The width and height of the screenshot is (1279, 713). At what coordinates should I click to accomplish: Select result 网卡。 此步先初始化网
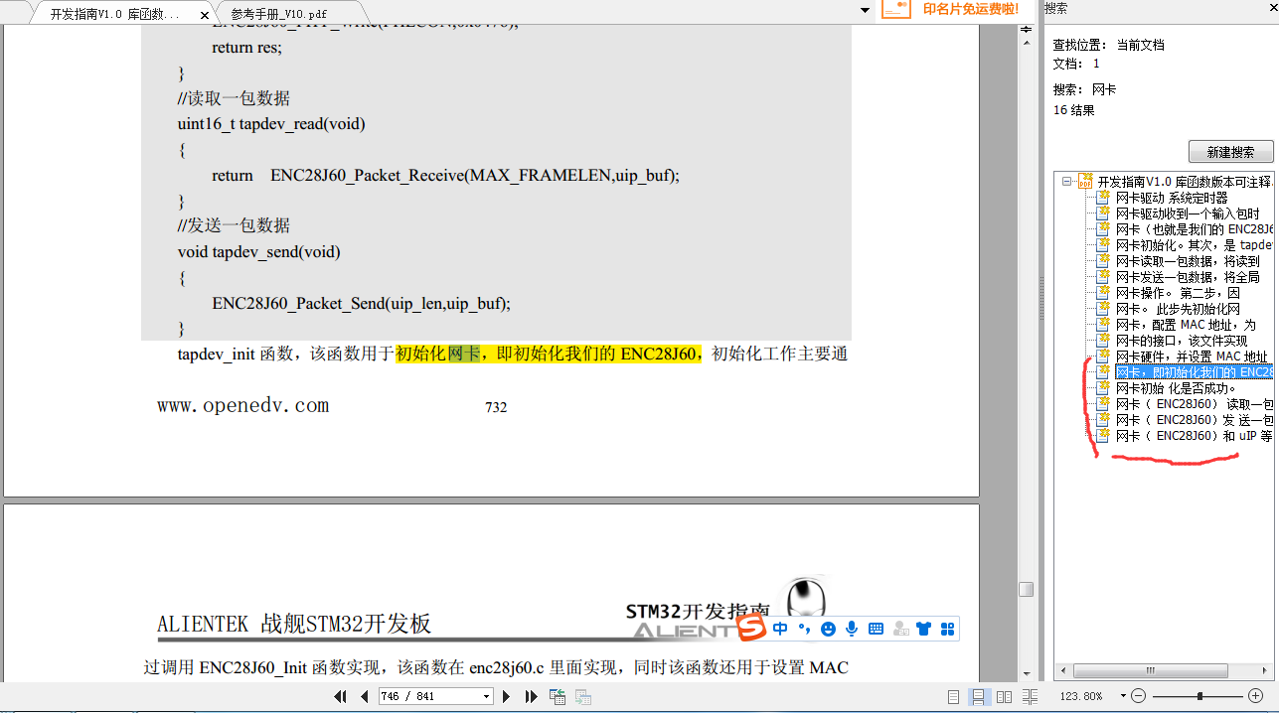pyautogui.click(x=1178, y=309)
